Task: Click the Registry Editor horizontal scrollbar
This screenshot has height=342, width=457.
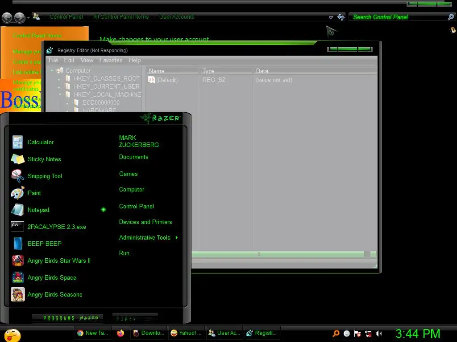Action: click(x=278, y=254)
